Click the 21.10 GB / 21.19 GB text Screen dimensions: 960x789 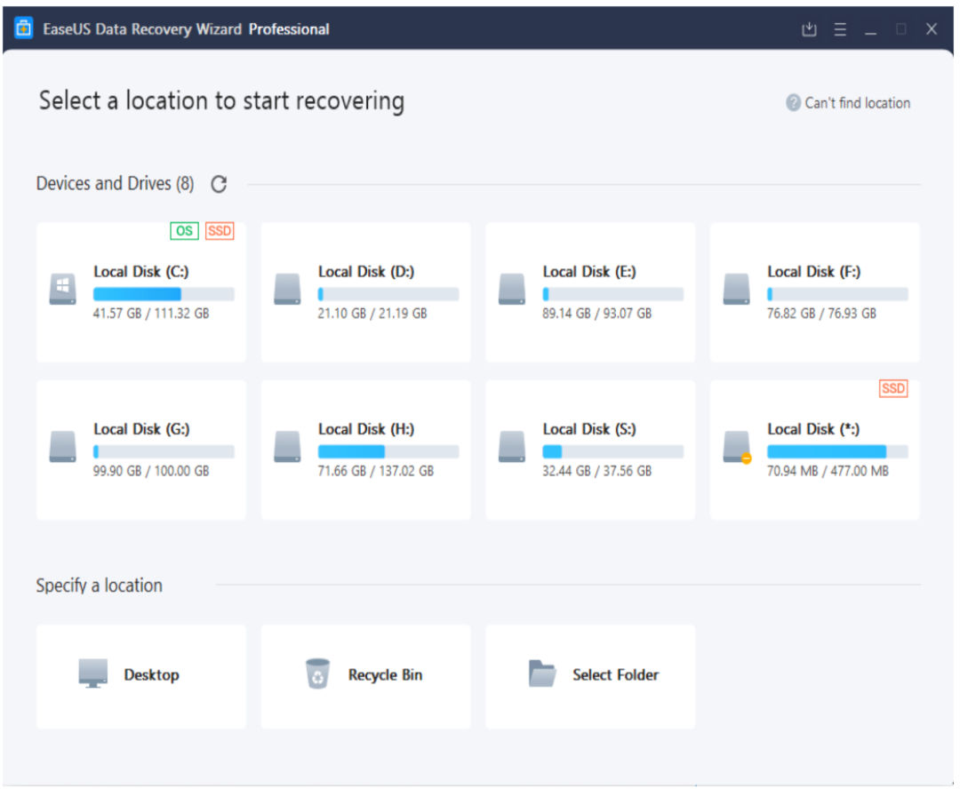tap(372, 314)
